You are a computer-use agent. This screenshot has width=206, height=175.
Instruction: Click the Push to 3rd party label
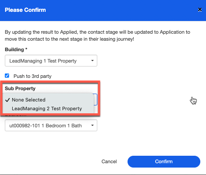pyautogui.click(x=32, y=76)
